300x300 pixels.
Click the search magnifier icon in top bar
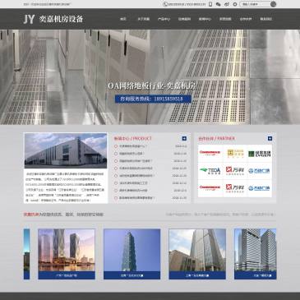[273, 4]
